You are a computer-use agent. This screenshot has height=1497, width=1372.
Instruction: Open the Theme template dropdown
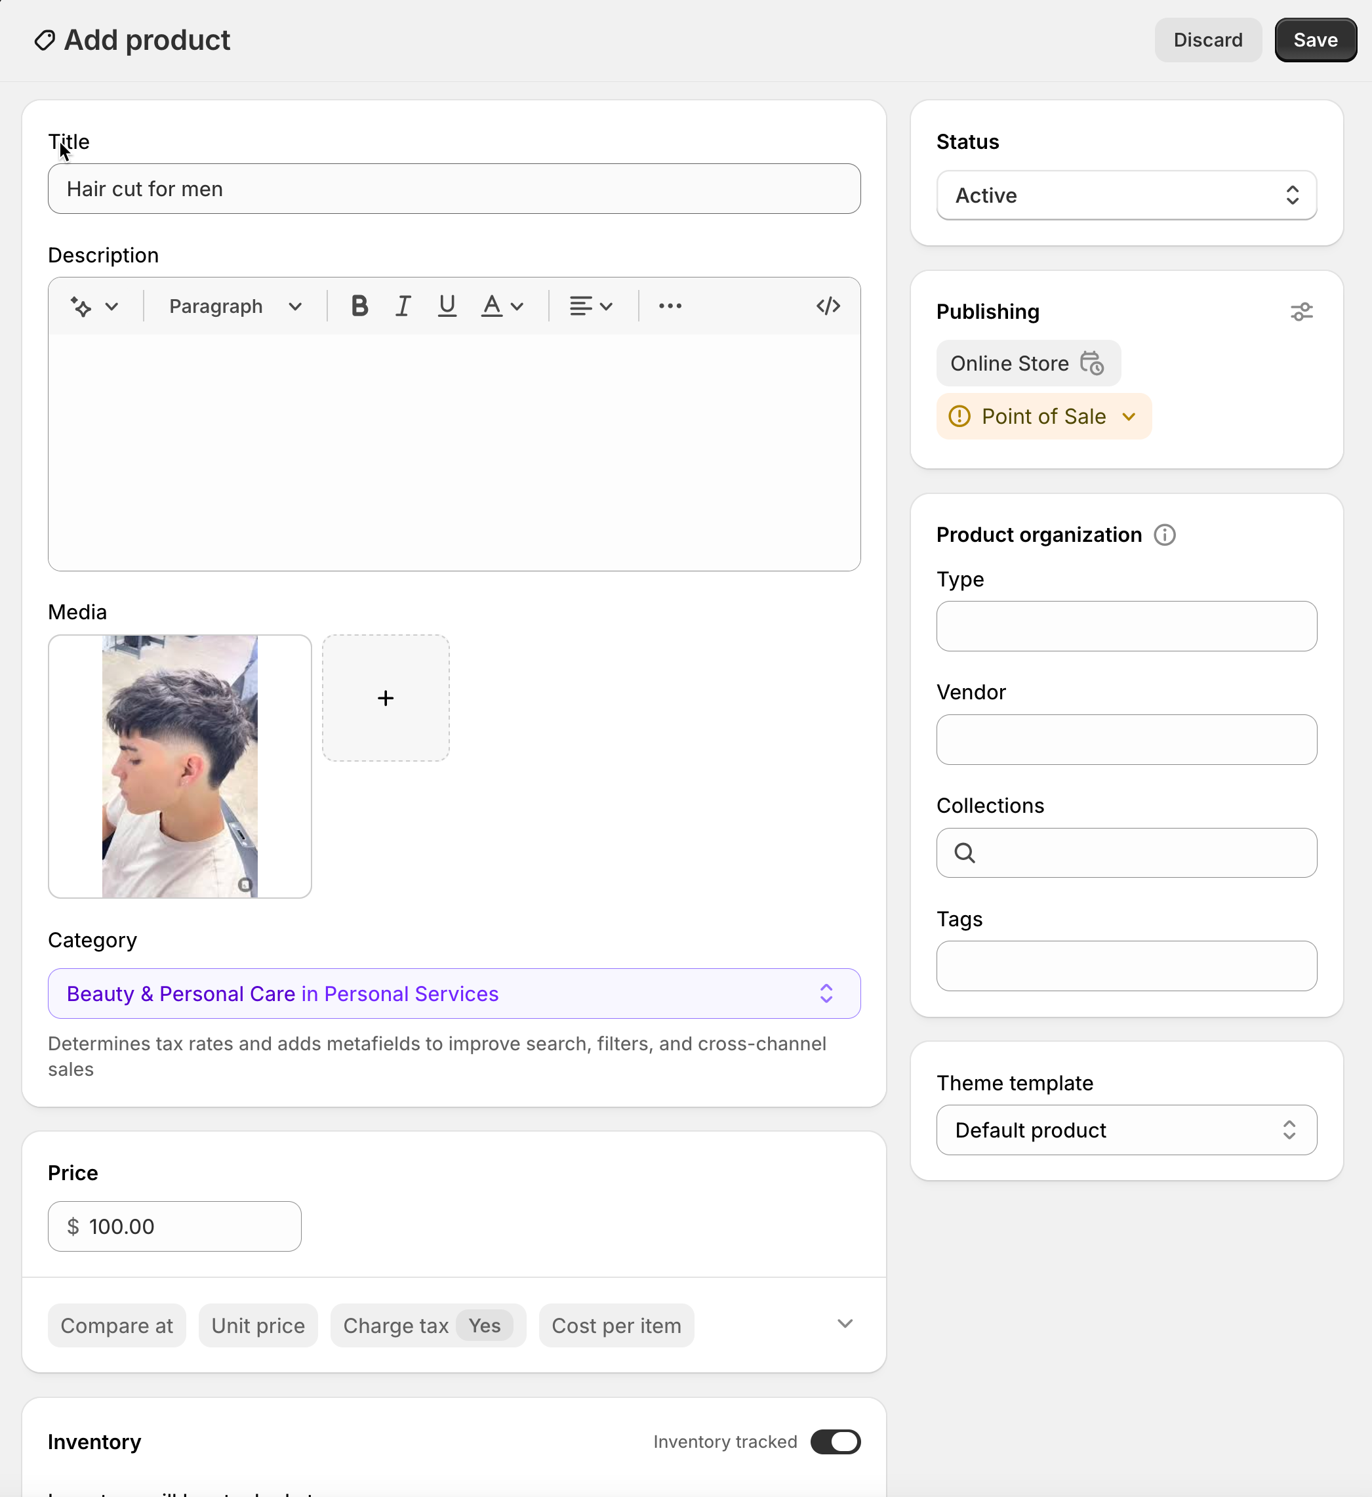pyautogui.click(x=1126, y=1130)
